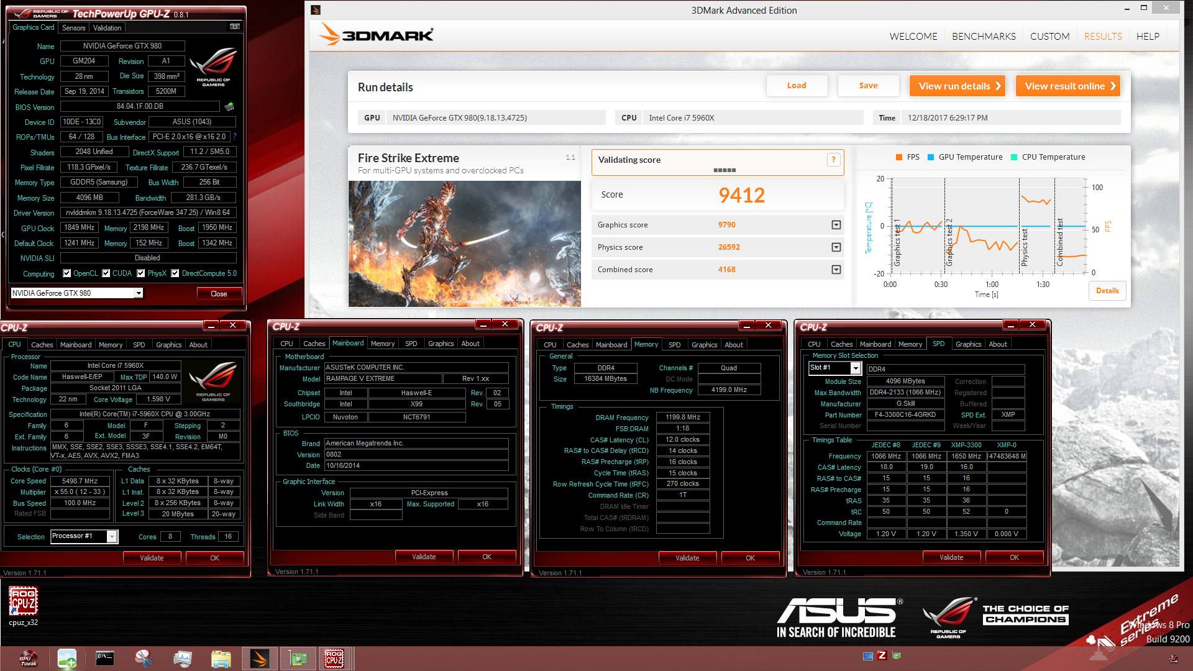1193x671 pixels.
Task: Open the Processor #1 selection dropdown
Action: [x=112, y=536]
